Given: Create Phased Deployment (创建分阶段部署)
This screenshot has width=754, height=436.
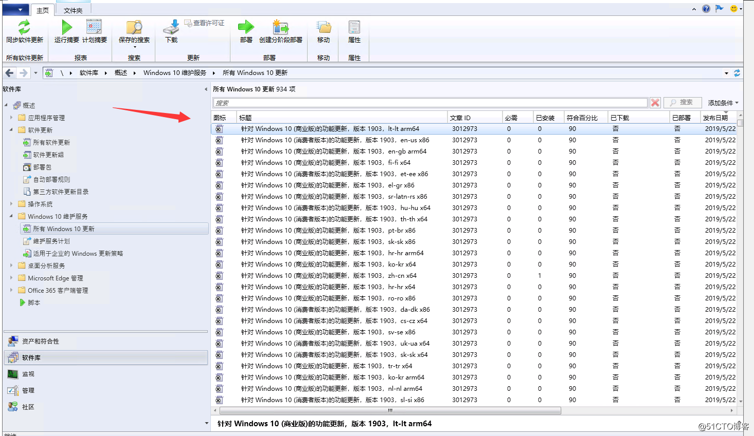Looking at the screenshot, I should click(281, 31).
